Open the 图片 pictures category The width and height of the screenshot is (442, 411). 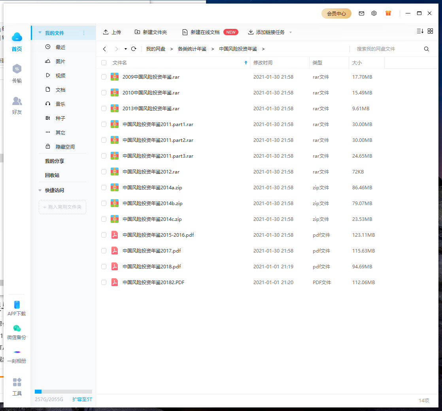click(x=55, y=61)
